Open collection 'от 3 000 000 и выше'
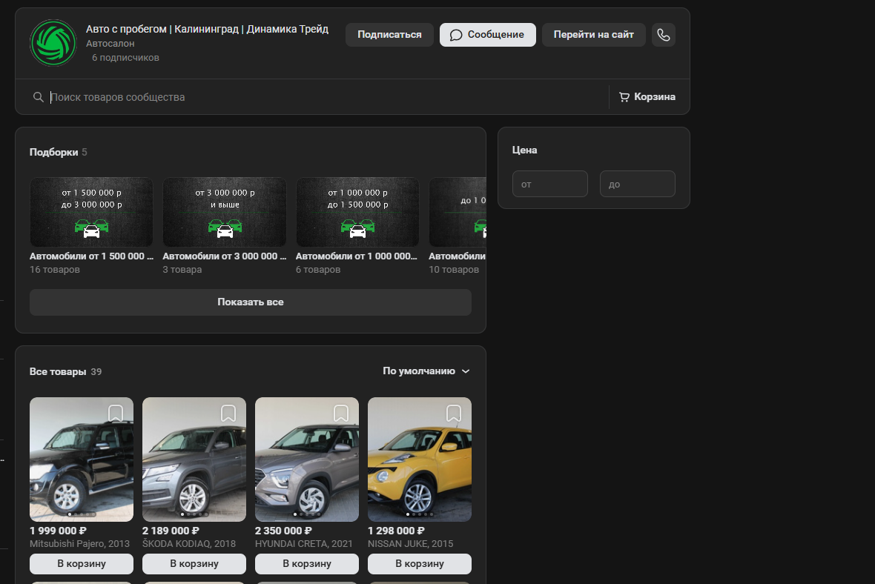This screenshot has width=875, height=584. click(x=225, y=212)
